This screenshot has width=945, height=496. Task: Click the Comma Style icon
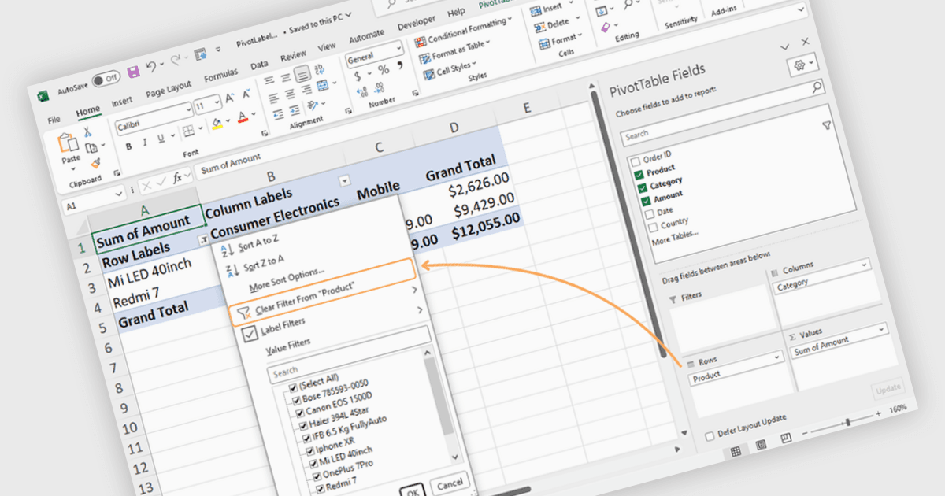pos(401,65)
